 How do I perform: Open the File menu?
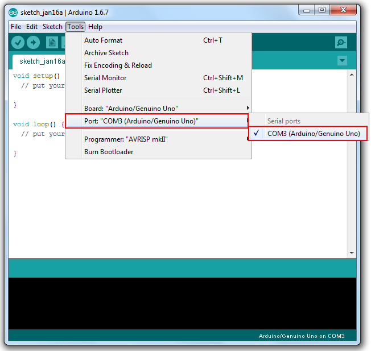(x=16, y=27)
